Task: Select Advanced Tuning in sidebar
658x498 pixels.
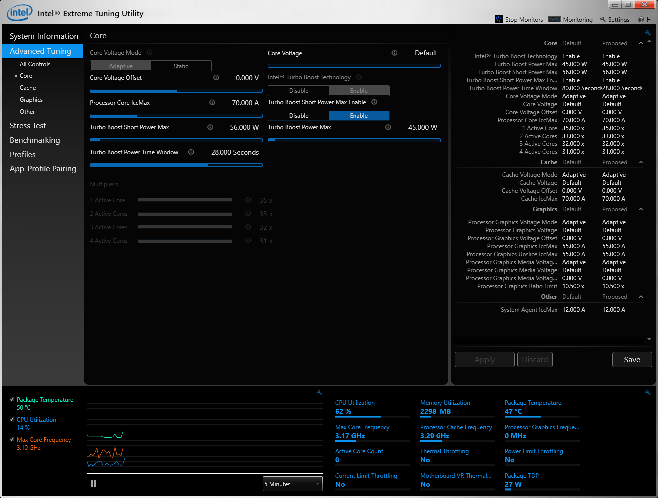Action: (43, 51)
